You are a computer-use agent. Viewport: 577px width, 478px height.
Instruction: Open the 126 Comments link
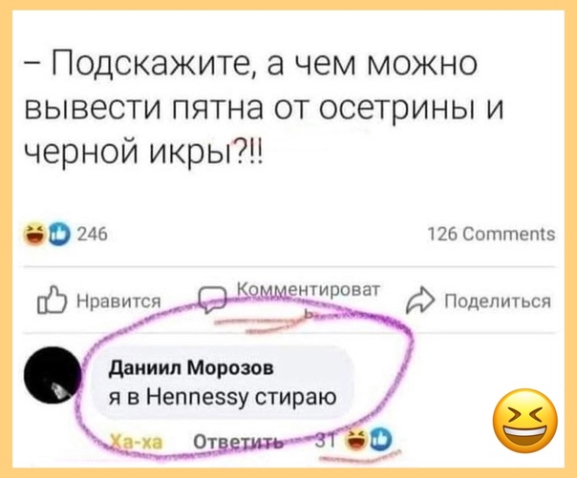click(492, 234)
